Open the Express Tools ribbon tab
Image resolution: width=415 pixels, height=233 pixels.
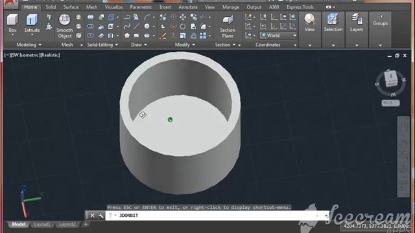click(300, 7)
